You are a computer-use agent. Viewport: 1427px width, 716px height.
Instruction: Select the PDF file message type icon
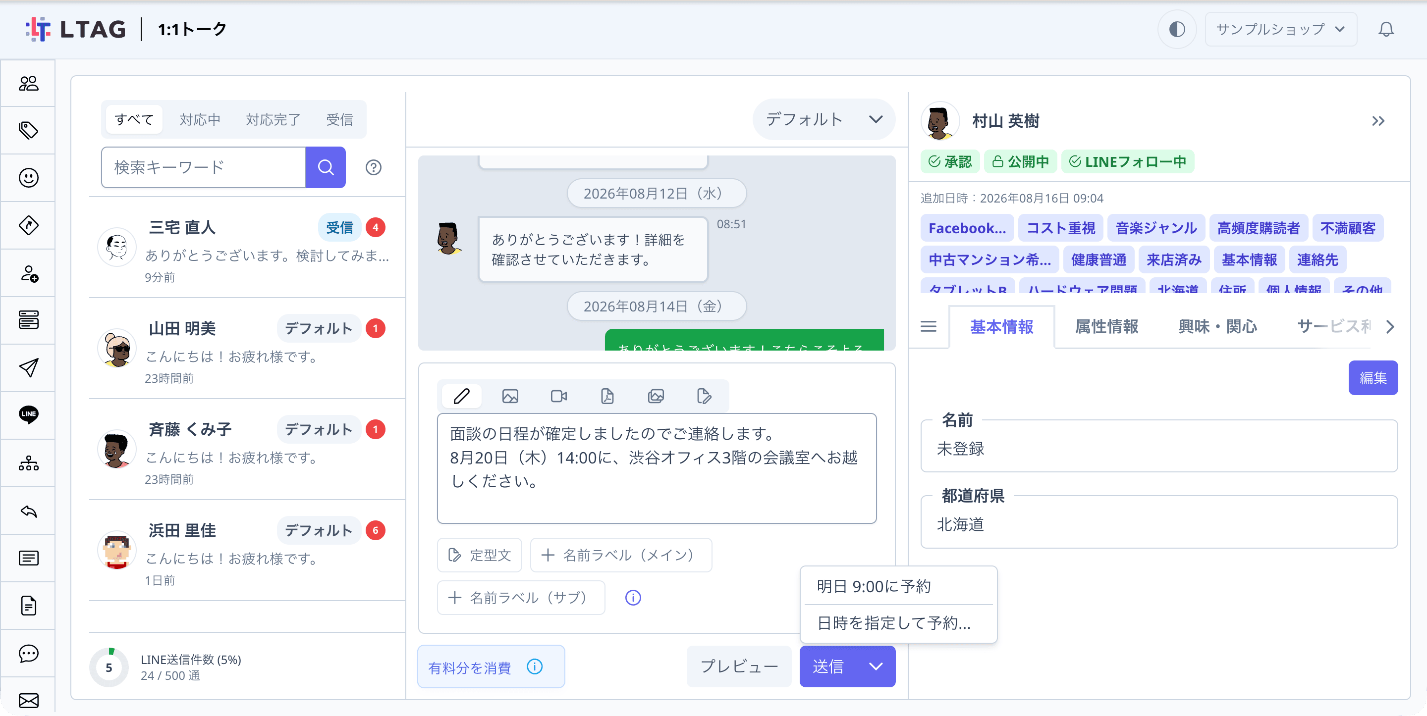coord(607,396)
